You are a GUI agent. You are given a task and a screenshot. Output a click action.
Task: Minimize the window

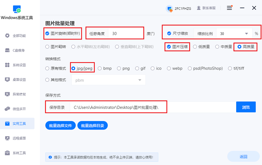242,8
